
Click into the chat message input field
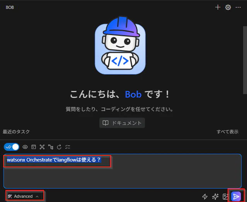click(x=123, y=171)
